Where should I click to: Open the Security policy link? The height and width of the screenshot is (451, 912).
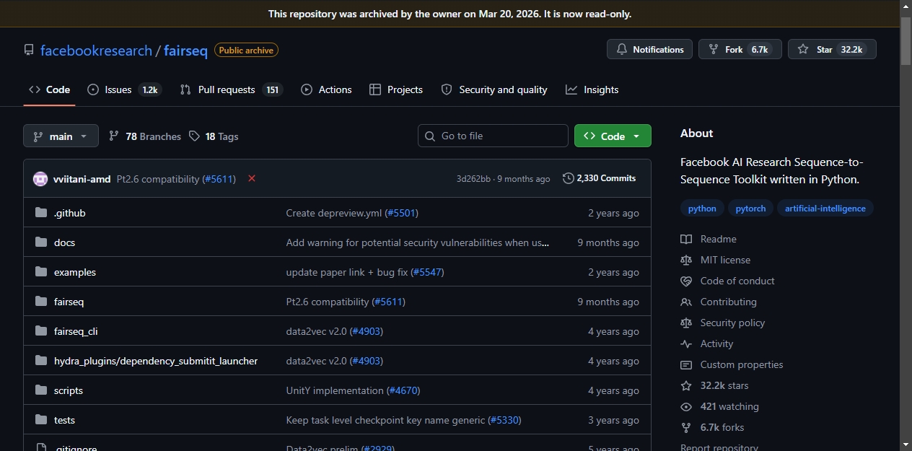(732, 323)
